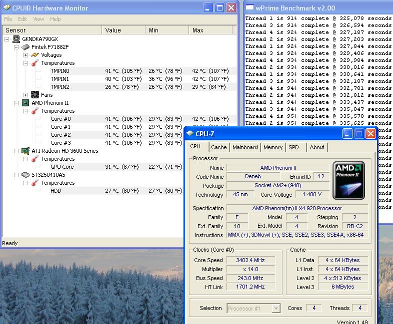Switch to the Memory tab in CPU-Z
The image size is (393, 324).
pos(273,147)
